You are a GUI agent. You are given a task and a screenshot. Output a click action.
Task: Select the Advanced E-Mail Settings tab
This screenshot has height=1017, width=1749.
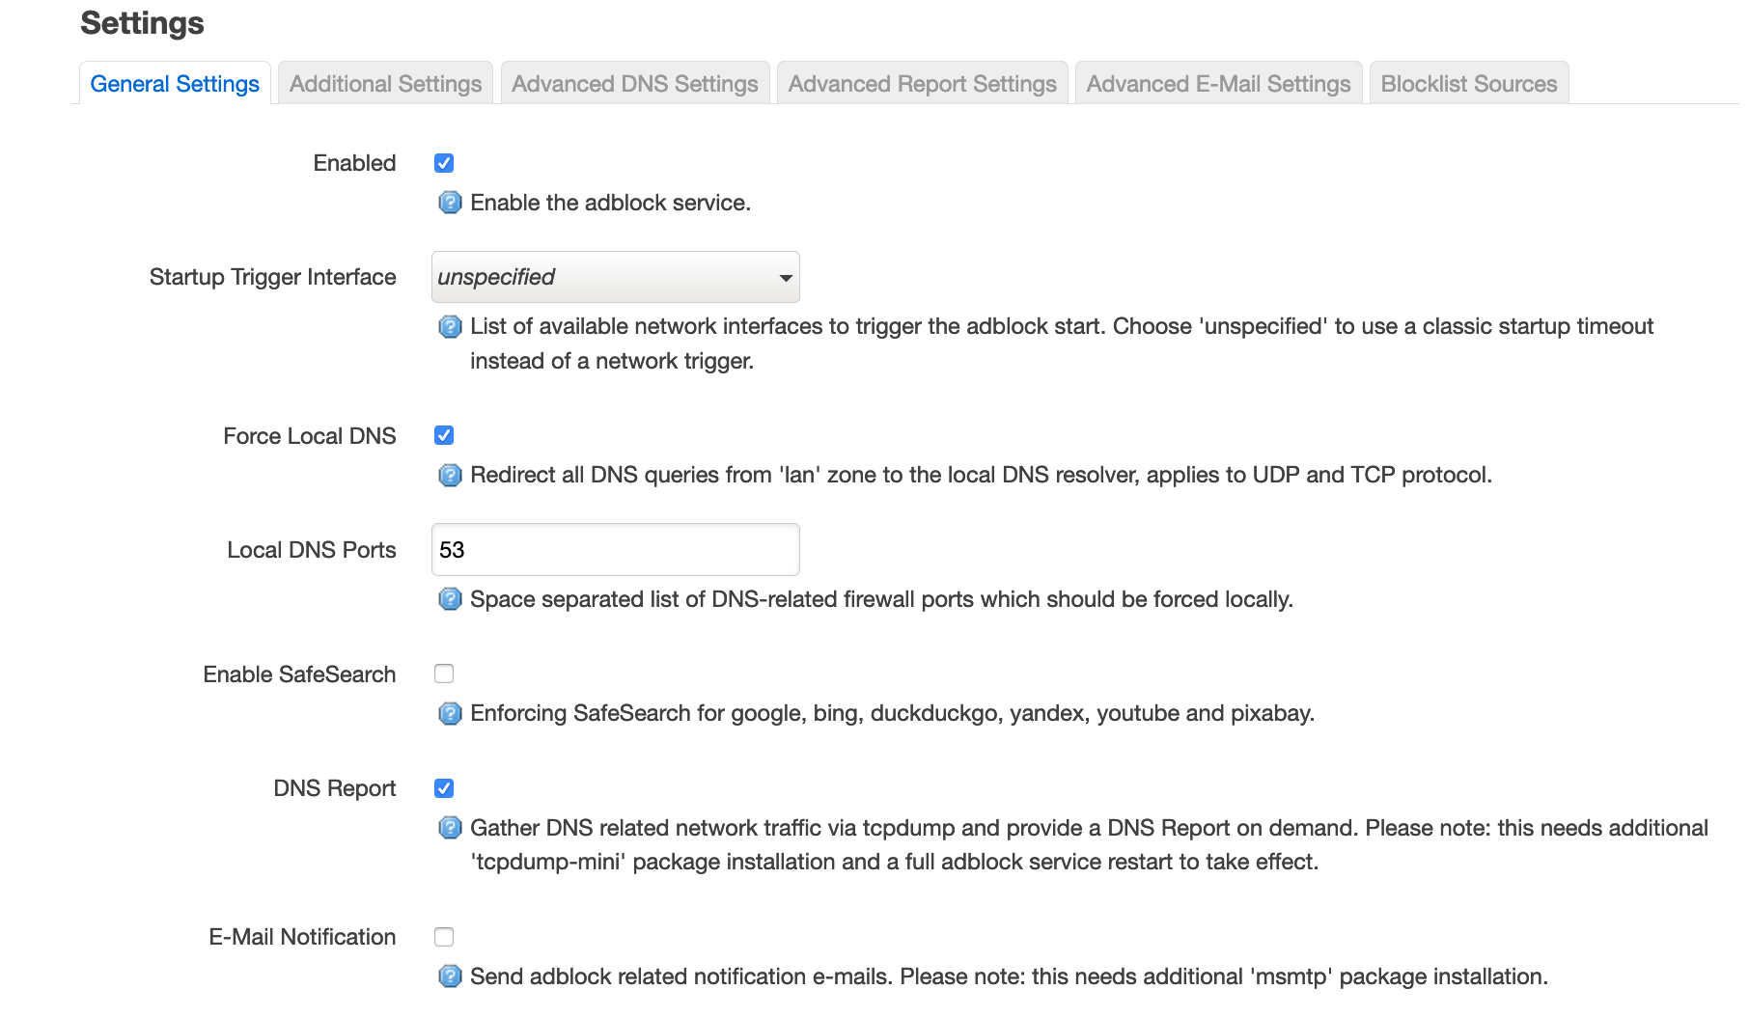1219,84
